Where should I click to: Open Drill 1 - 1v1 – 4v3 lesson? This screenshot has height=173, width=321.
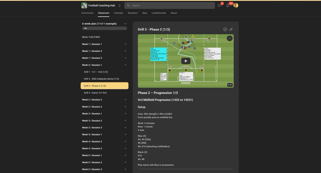tap(105, 72)
